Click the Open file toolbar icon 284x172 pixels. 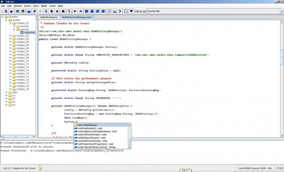tap(12, 11)
